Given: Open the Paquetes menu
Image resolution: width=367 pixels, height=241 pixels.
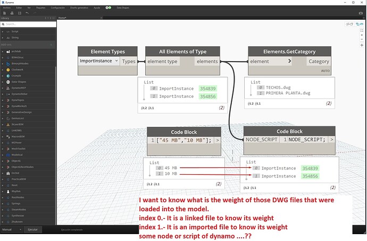Looking at the screenshot, I should (41, 8).
